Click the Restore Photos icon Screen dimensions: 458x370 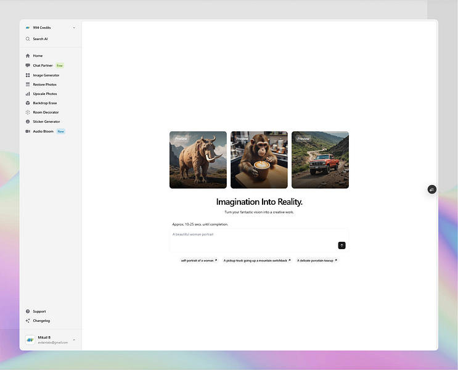click(28, 84)
